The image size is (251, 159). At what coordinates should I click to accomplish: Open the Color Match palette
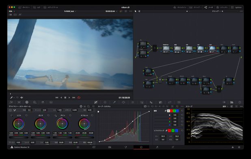coord(19,102)
